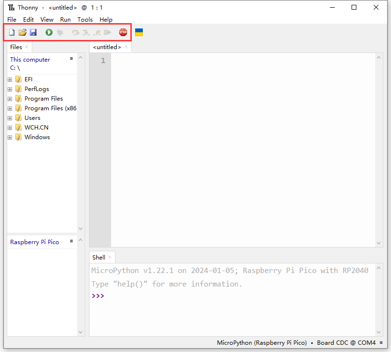
Task: Open the View menu
Action: (x=47, y=19)
